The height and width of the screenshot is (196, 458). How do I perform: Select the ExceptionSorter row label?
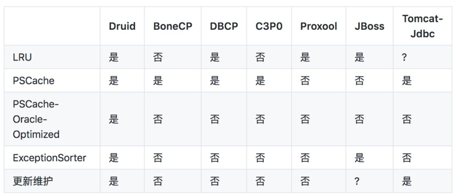pyautogui.click(x=49, y=158)
